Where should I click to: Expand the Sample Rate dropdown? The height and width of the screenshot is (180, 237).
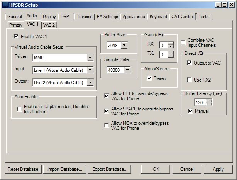click(127, 70)
